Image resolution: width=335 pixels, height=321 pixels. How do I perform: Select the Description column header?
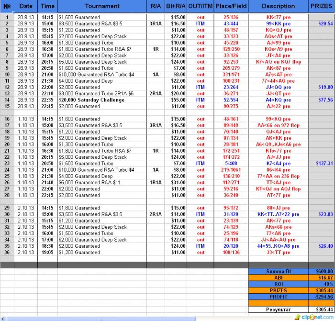(279, 6)
